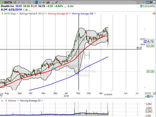Expand the Moving Average 200 dropdown

coord(95,14)
